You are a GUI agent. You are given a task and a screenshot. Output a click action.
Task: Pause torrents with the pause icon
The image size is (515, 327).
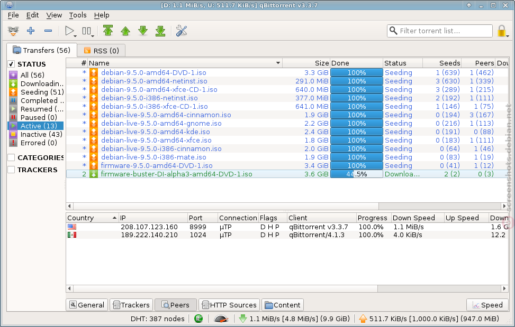[x=87, y=31]
